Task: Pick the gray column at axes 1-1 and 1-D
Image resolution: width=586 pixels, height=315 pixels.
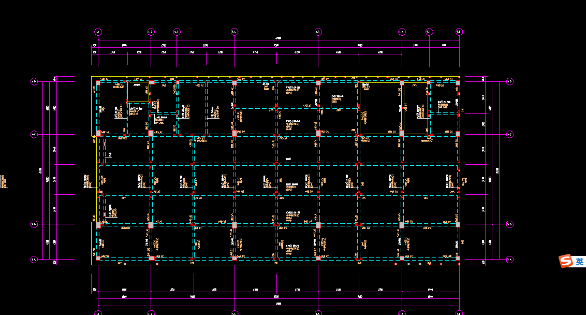Action: [98, 83]
